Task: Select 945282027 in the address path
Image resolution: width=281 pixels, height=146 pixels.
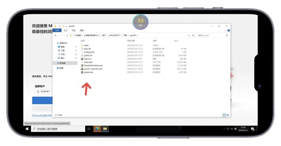Action: click(x=114, y=35)
